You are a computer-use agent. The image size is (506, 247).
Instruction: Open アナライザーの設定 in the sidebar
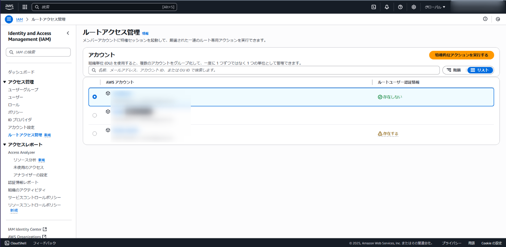click(30, 175)
